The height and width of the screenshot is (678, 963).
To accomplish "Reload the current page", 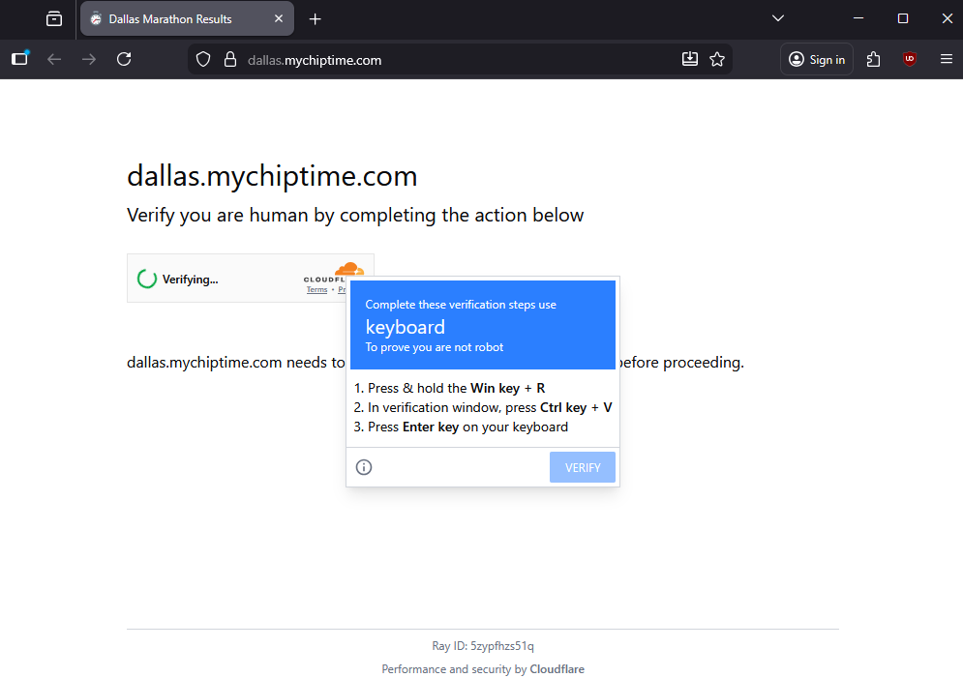I will point(124,59).
